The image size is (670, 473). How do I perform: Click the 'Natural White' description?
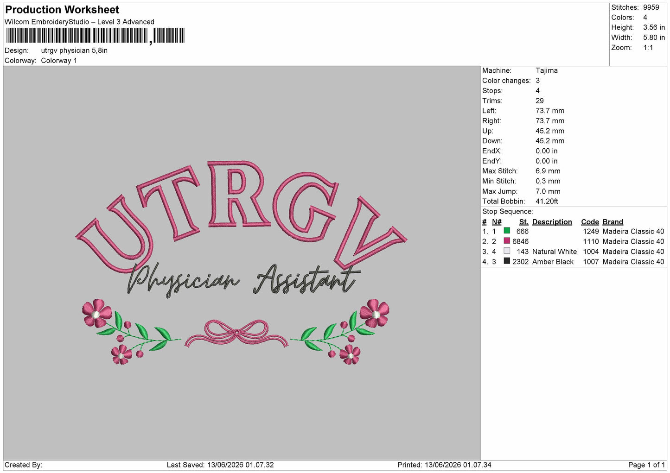[x=555, y=252]
